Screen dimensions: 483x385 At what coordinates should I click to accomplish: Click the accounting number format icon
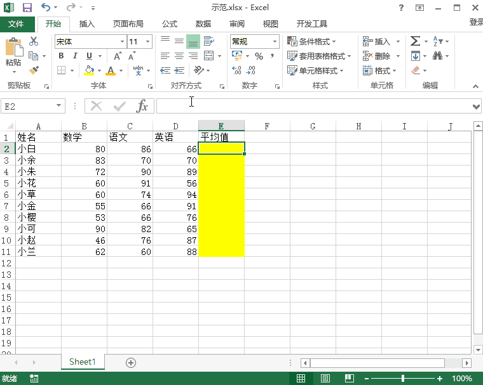click(237, 56)
